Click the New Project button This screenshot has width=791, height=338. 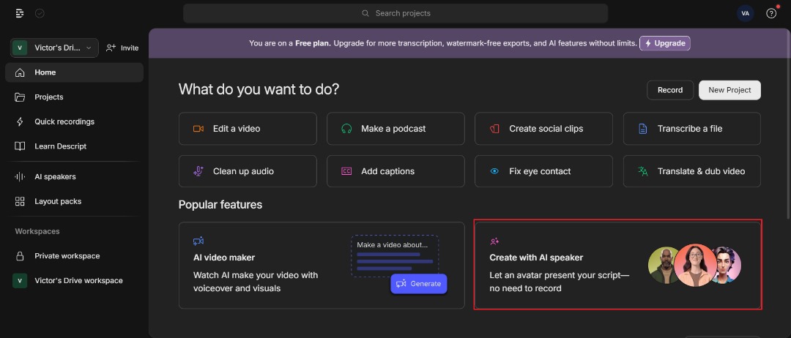pyautogui.click(x=729, y=90)
